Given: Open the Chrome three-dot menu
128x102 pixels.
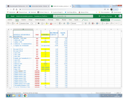Looking at the screenshot, I should (x=120, y=9).
